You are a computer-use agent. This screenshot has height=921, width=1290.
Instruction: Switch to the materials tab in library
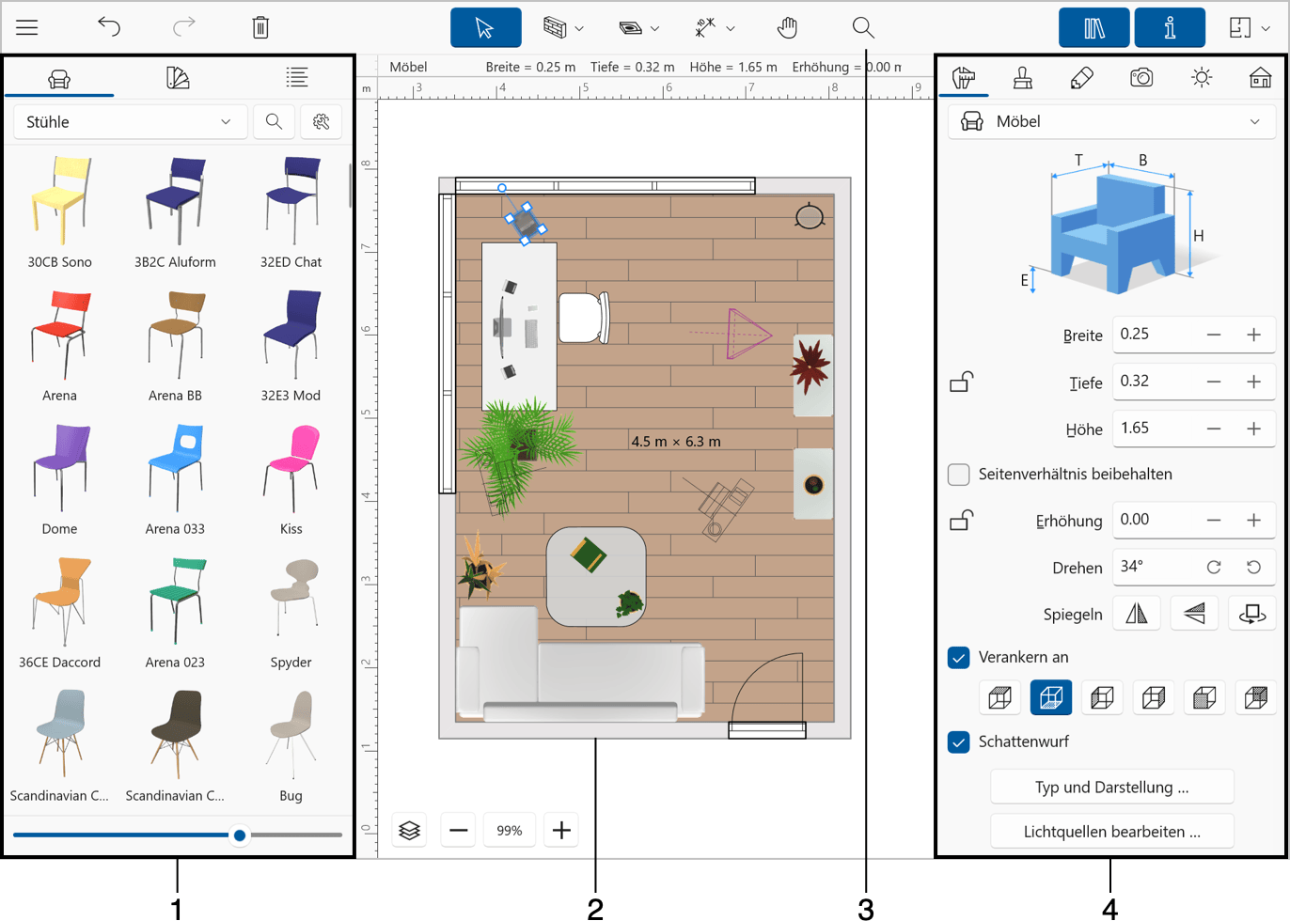coord(178,78)
